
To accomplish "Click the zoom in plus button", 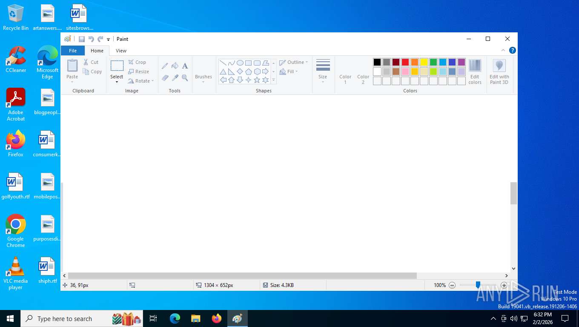I will point(504,285).
